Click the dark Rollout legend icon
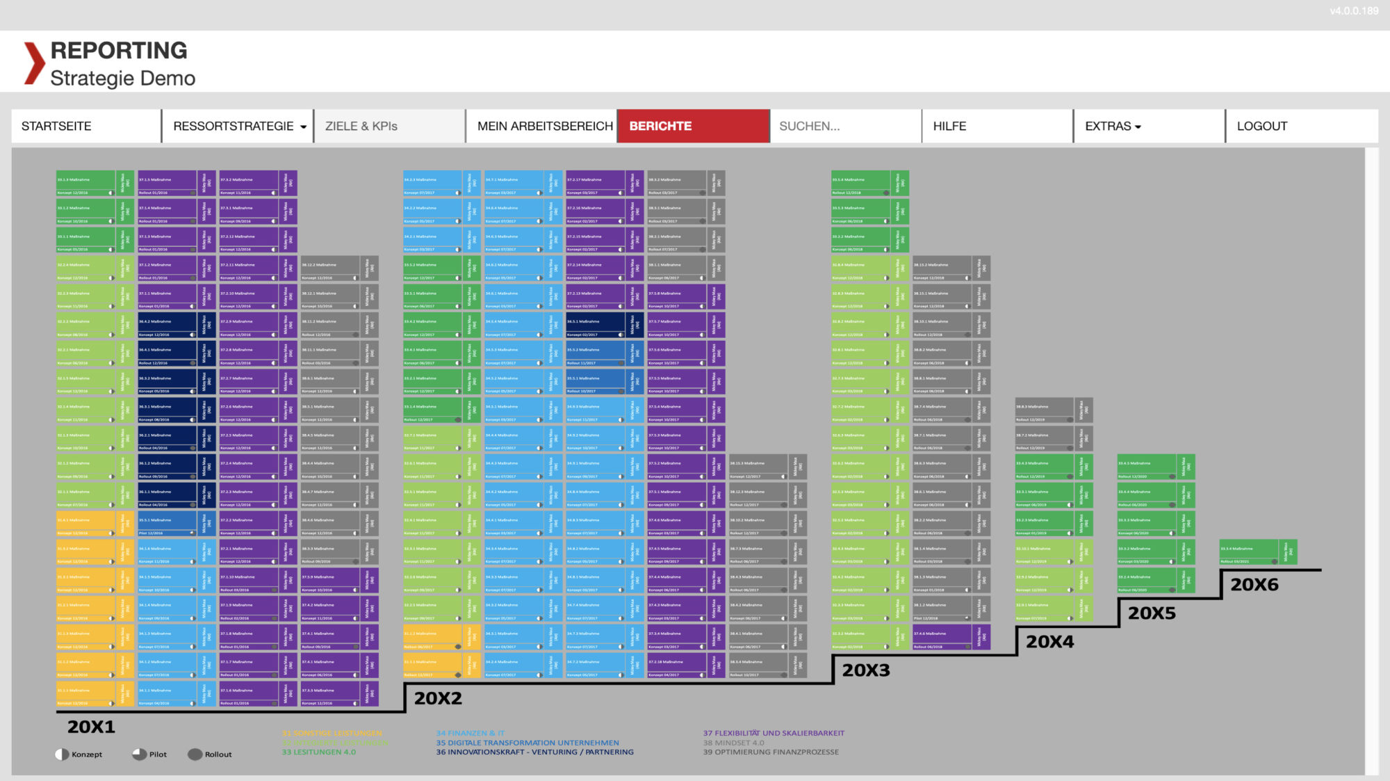The image size is (1390, 781). pyautogui.click(x=195, y=755)
